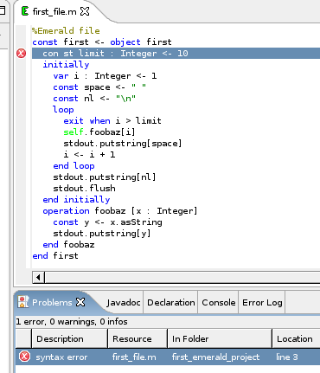Close the Problems view tab
320x373 pixels.
tap(80, 302)
